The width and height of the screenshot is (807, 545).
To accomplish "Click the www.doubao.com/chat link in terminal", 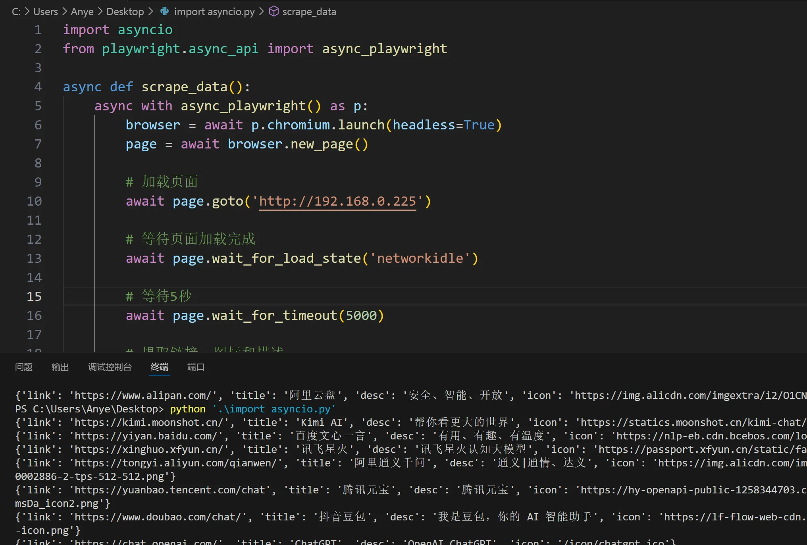I will coord(158,517).
